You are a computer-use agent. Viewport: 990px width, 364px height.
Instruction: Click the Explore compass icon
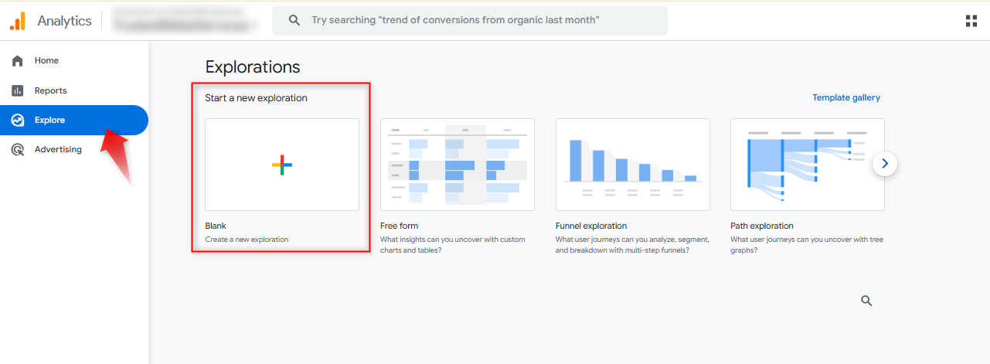18,120
